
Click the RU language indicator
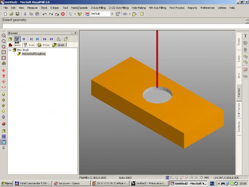212,183
